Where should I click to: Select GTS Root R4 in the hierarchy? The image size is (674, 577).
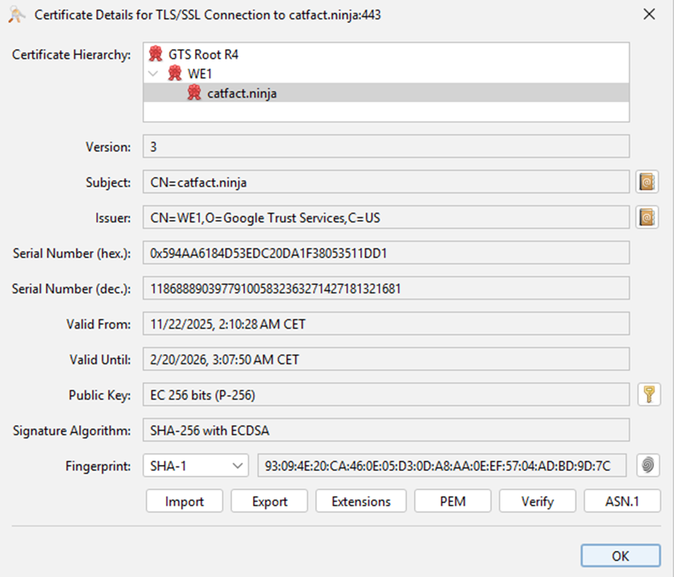[x=203, y=55]
